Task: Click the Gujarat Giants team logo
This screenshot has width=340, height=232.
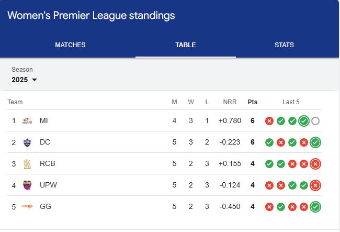Action: coord(27,206)
